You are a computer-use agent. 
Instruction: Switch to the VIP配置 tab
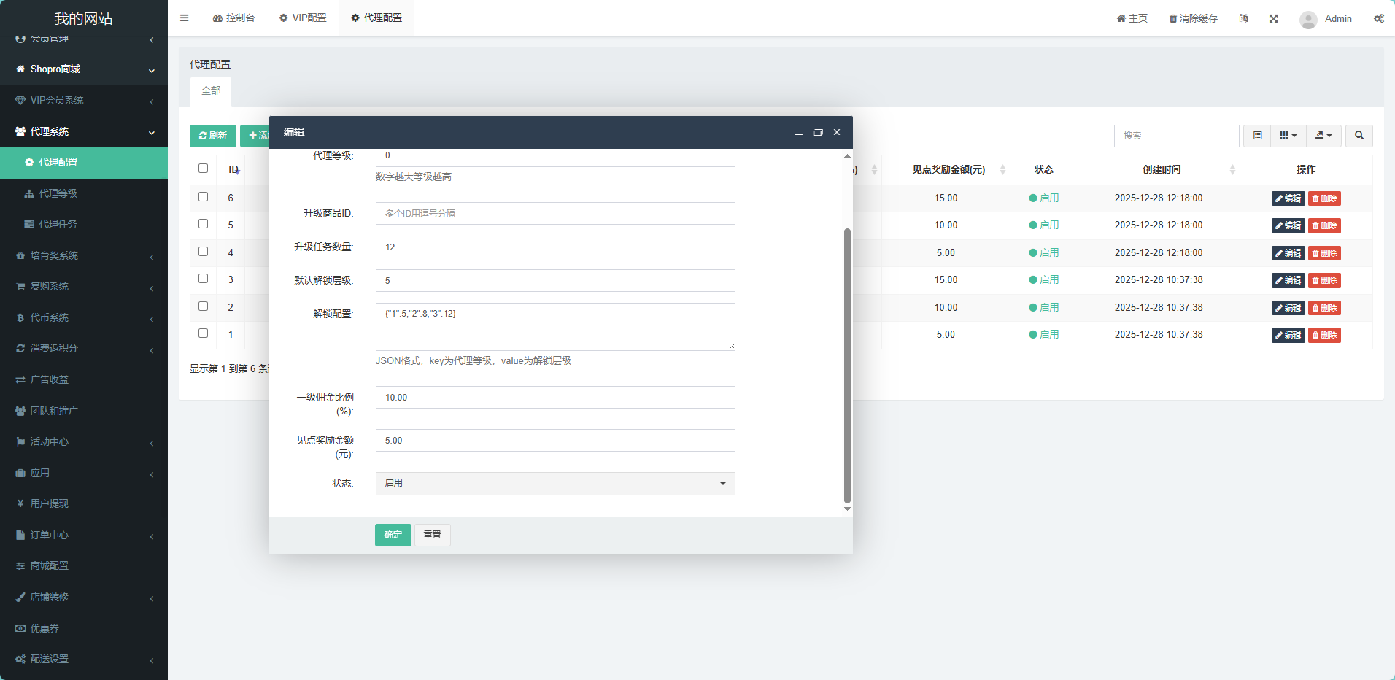pos(303,18)
